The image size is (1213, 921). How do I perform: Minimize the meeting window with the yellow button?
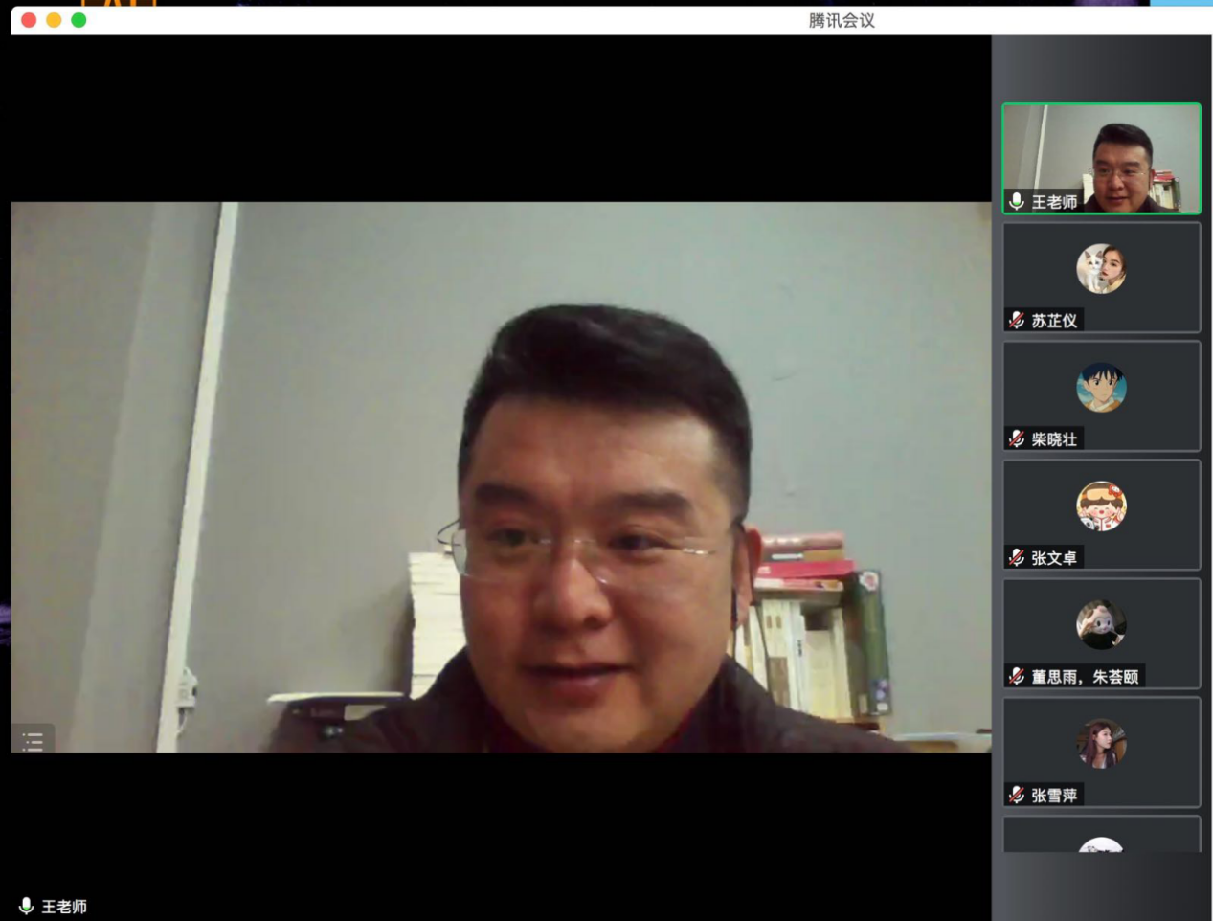54,20
